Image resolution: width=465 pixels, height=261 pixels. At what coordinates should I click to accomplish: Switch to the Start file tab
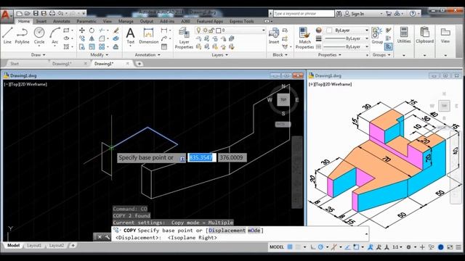[15, 64]
